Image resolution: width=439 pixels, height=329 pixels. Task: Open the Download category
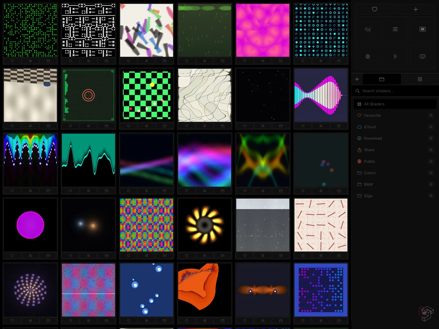[x=395, y=138]
